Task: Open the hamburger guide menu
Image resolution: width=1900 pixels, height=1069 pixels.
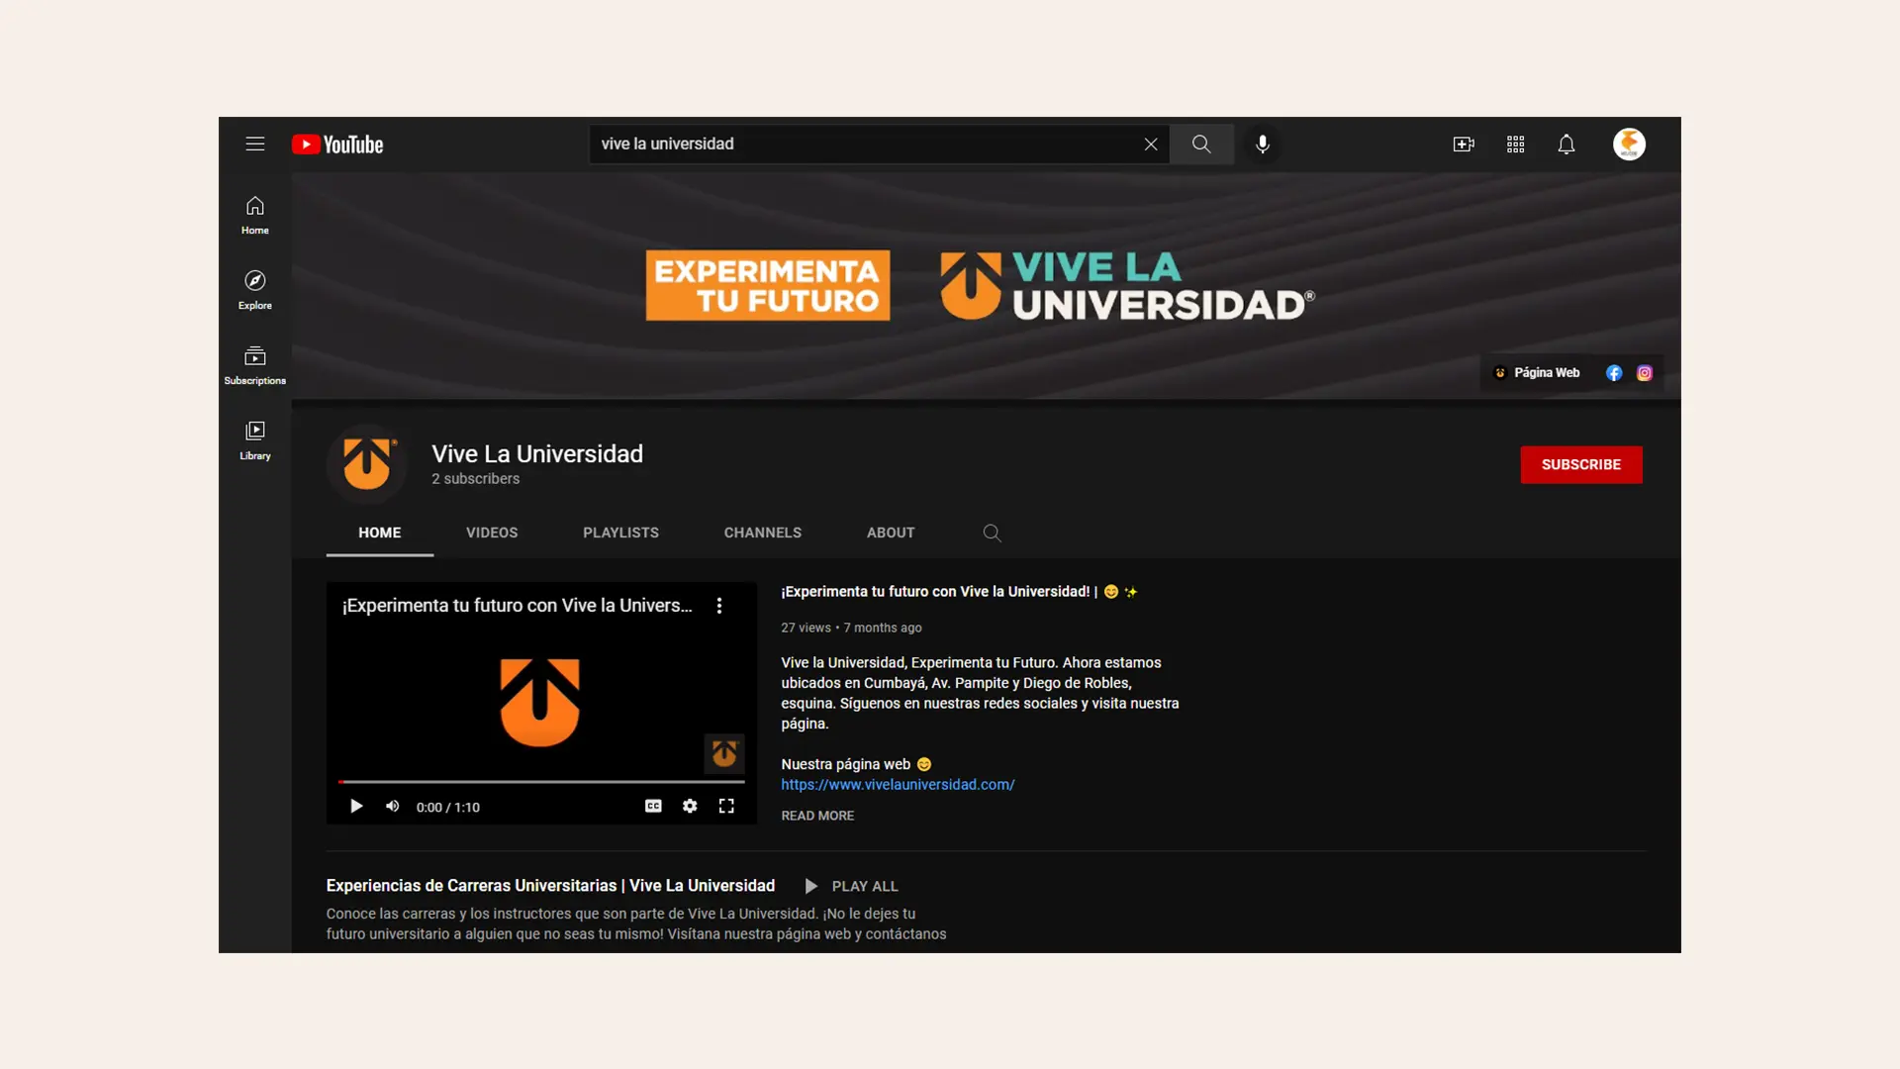Action: click(x=255, y=145)
